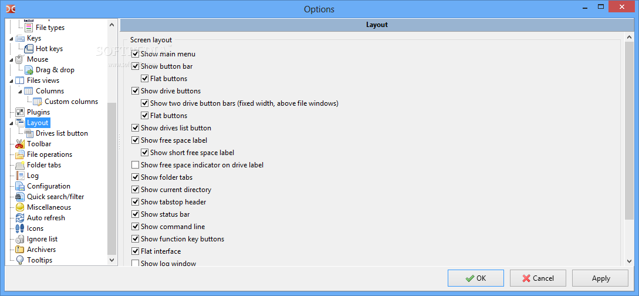Collapse the Keys tree node
Viewport: 639px width, 296px height.
[11, 39]
